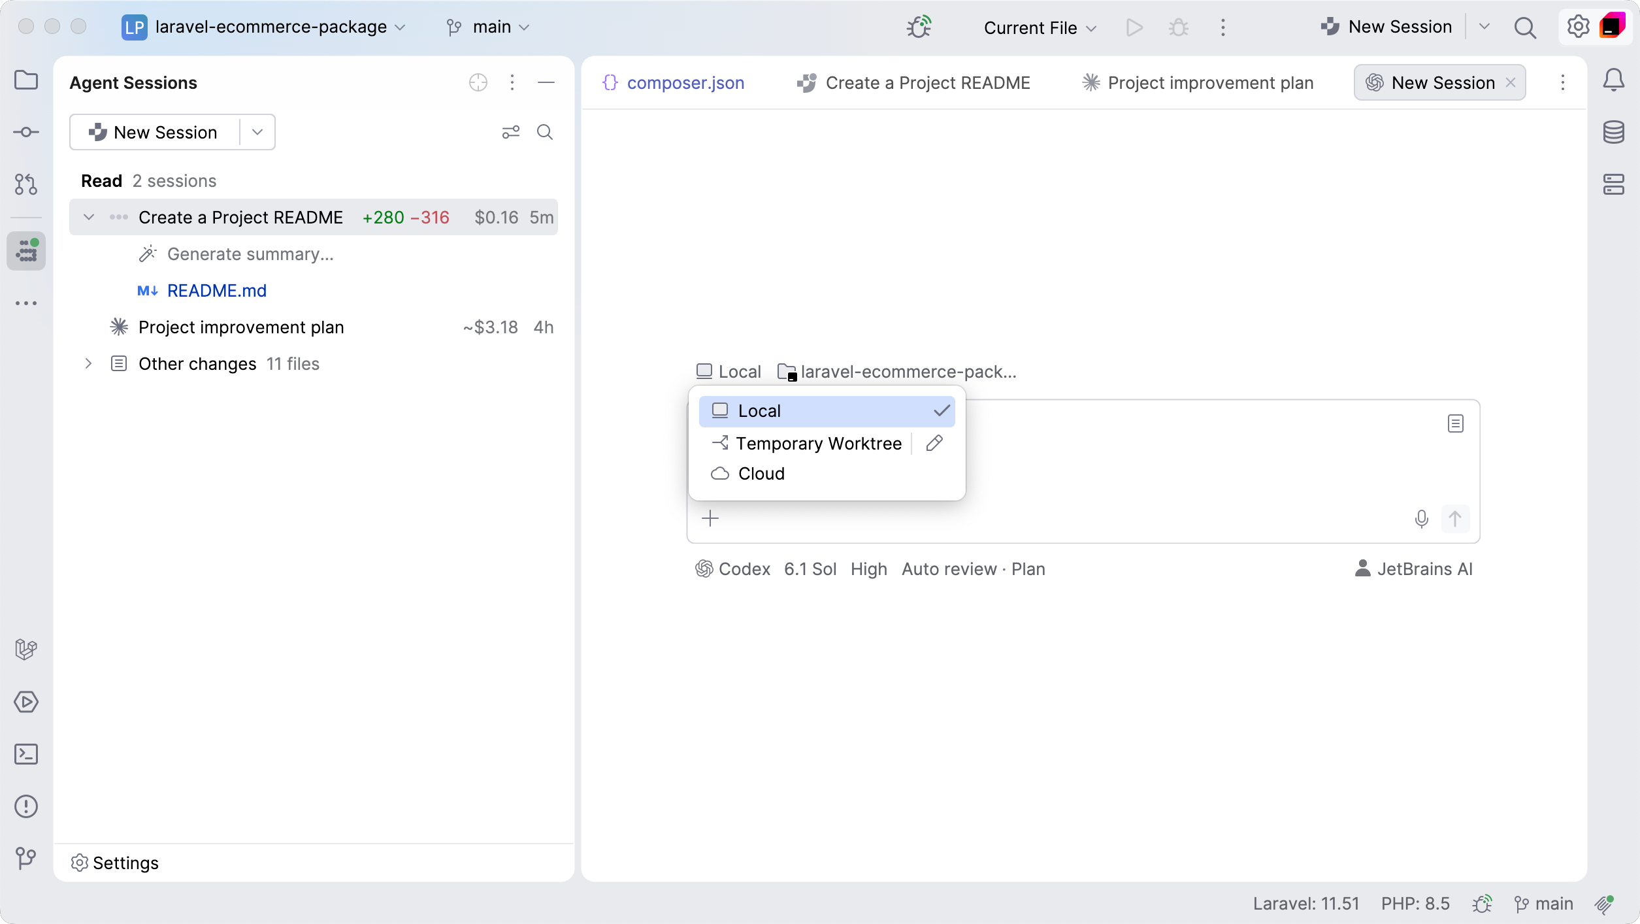This screenshot has width=1640, height=924.
Task: Select the Project improvement plan session row
Action: coord(314,327)
